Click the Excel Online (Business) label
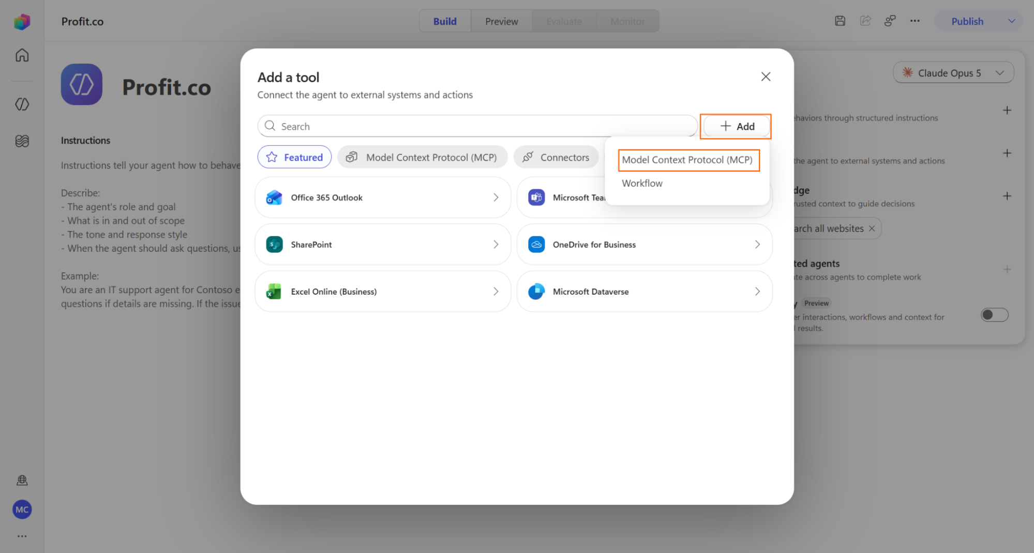The height and width of the screenshot is (553, 1034). (x=334, y=291)
